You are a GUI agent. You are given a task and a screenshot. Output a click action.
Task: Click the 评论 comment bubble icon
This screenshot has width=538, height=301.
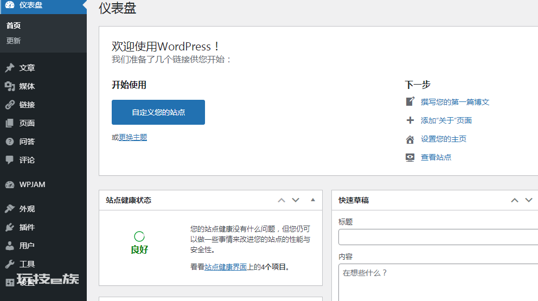[x=10, y=159]
